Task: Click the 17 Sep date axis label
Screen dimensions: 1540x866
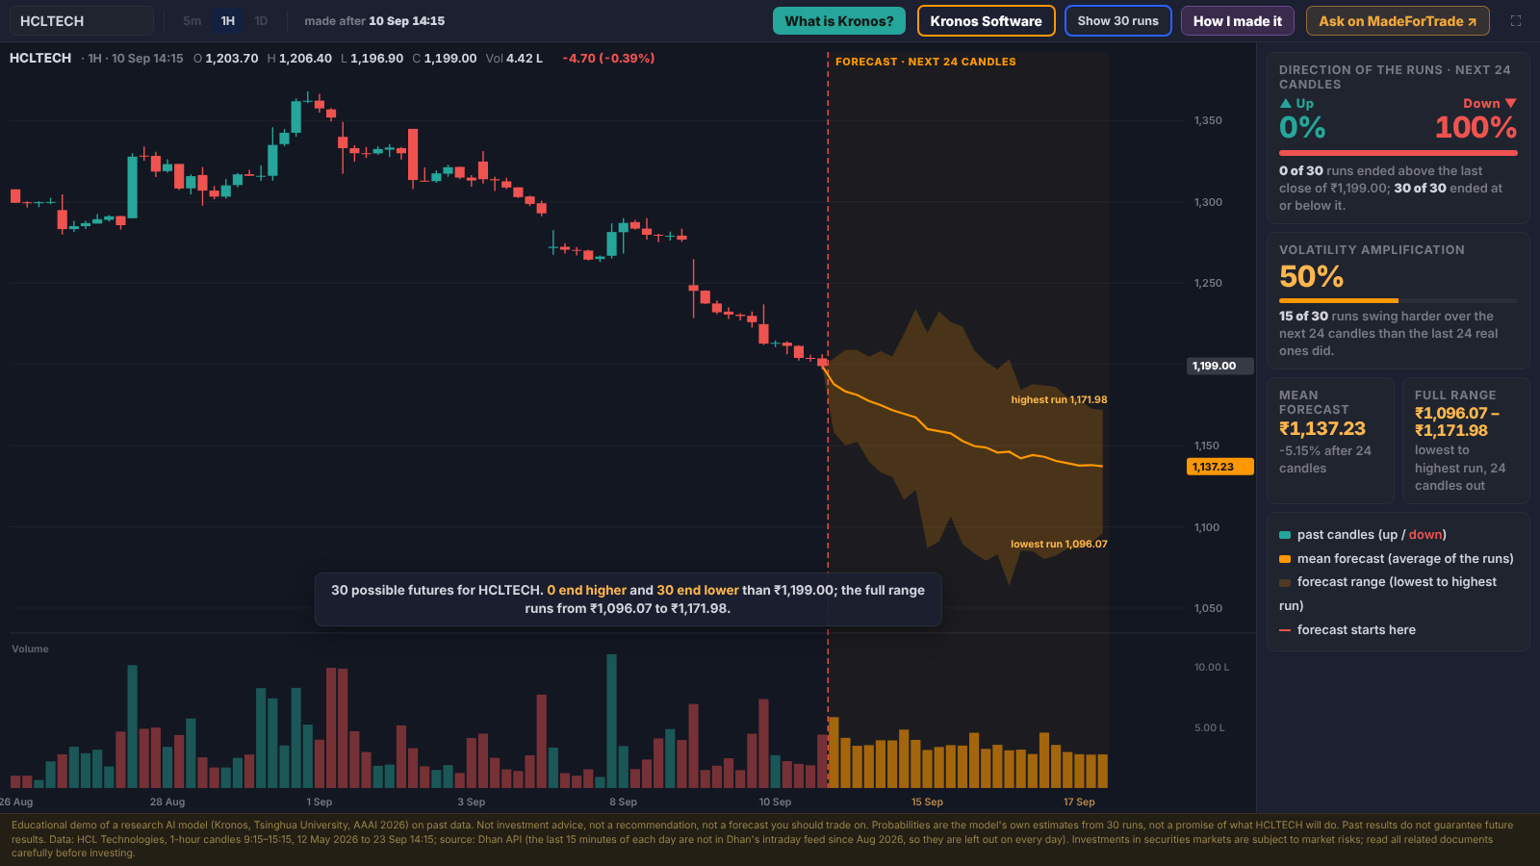Action: tap(1079, 802)
